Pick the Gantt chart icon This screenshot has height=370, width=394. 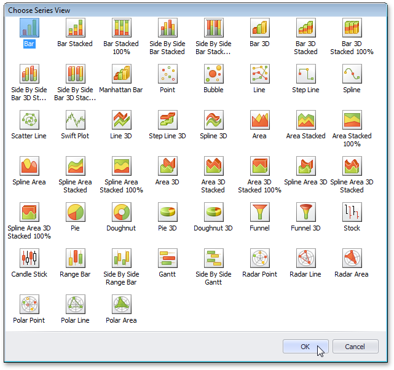pyautogui.click(x=168, y=258)
